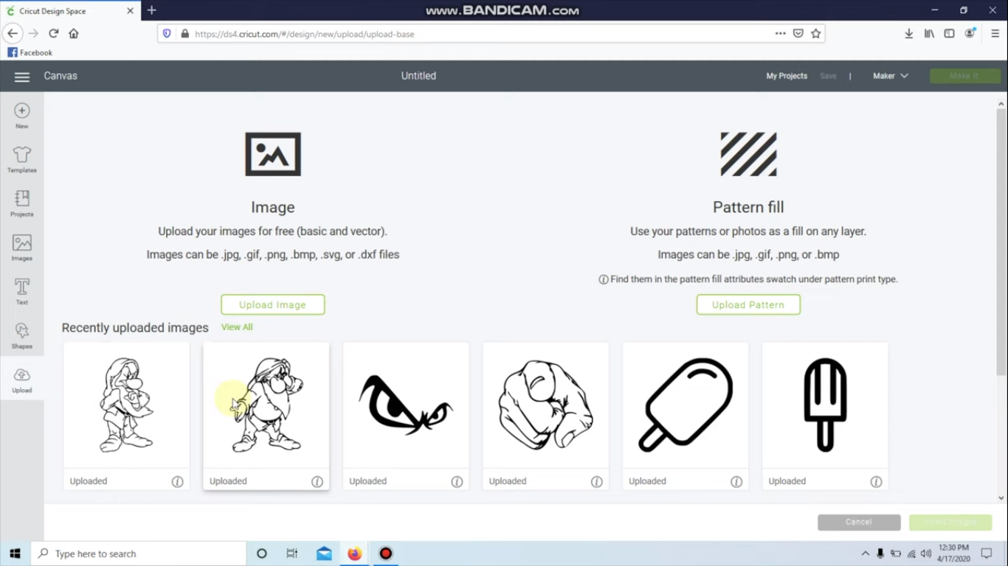Click the volume icon in system tray
The width and height of the screenshot is (1008, 566).
coord(926,553)
